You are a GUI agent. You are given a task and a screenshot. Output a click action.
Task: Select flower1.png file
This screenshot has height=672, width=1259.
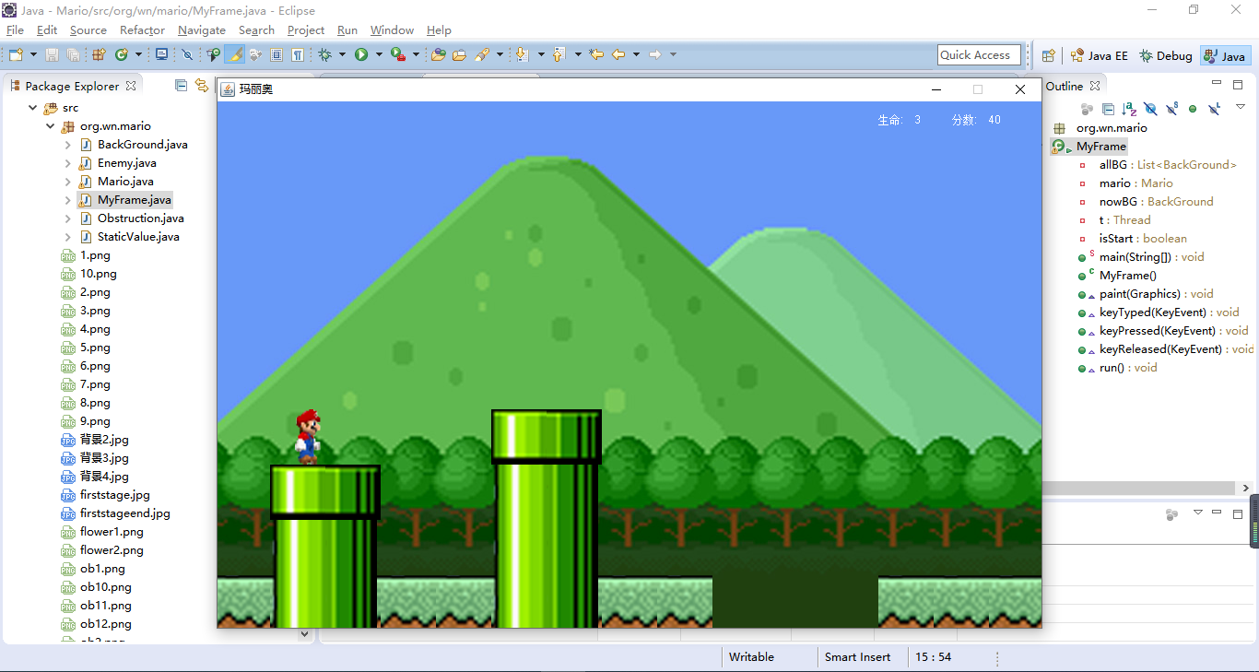pos(112,532)
